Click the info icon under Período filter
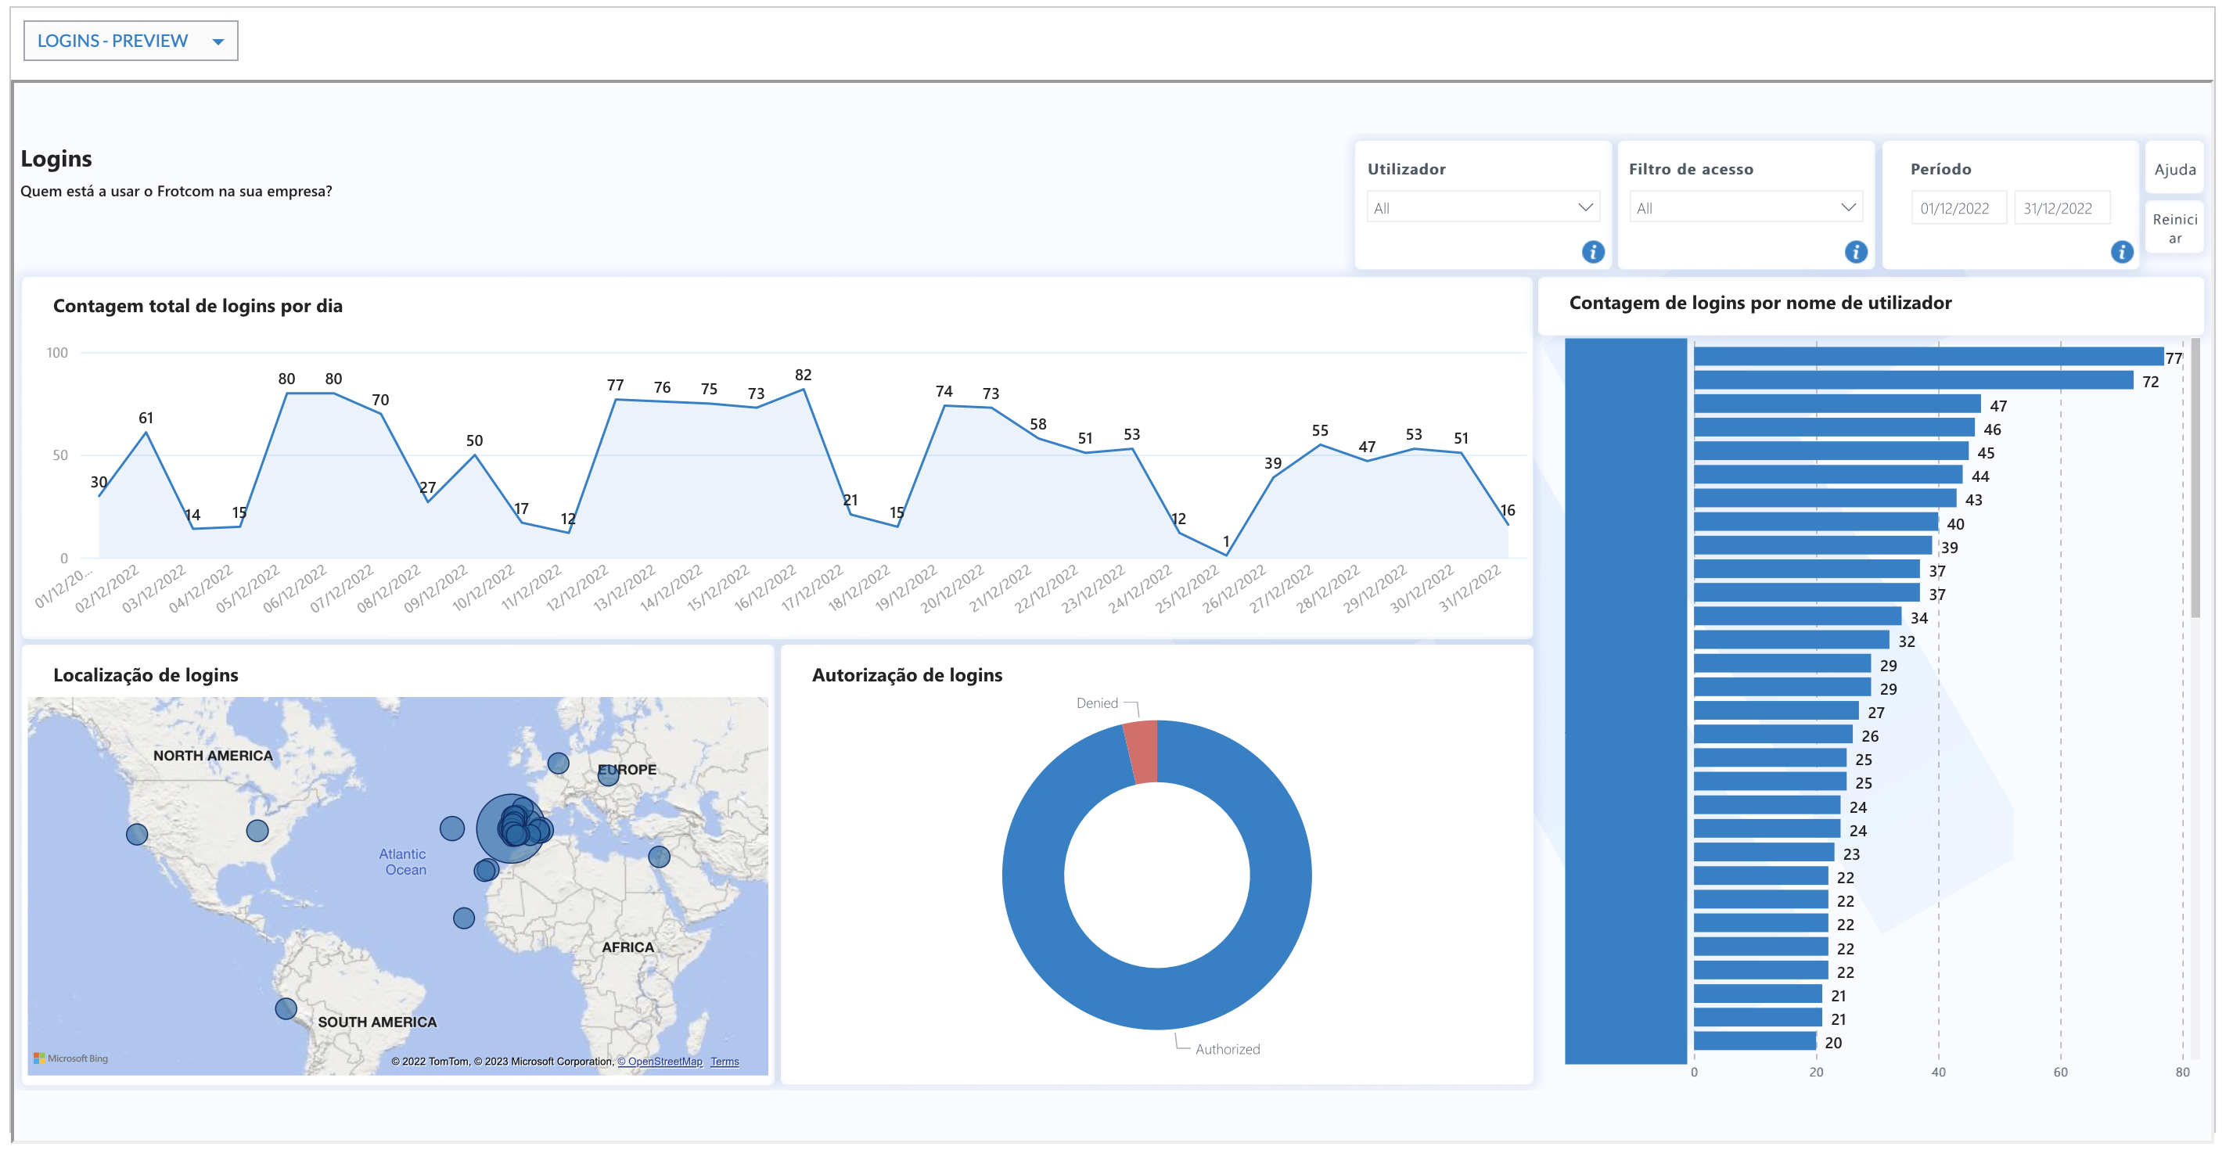This screenshot has width=2233, height=1150. [2121, 252]
